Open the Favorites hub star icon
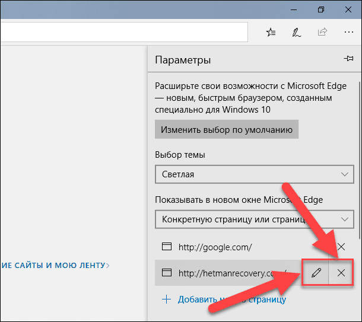This screenshot has width=362, height=322. (x=271, y=32)
